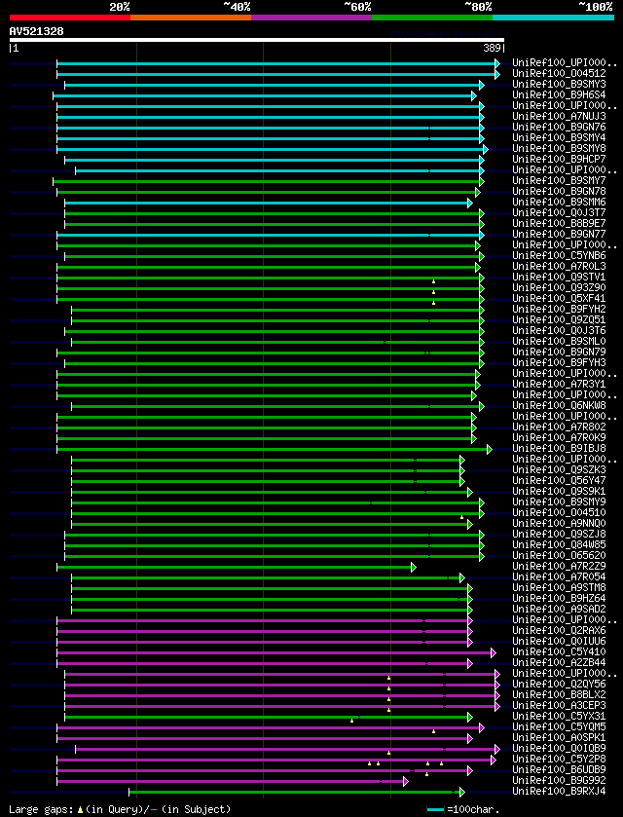The height and width of the screenshot is (817, 623).
Task: Open the UniRef100_C5YX31 entry
Action: coord(559,716)
